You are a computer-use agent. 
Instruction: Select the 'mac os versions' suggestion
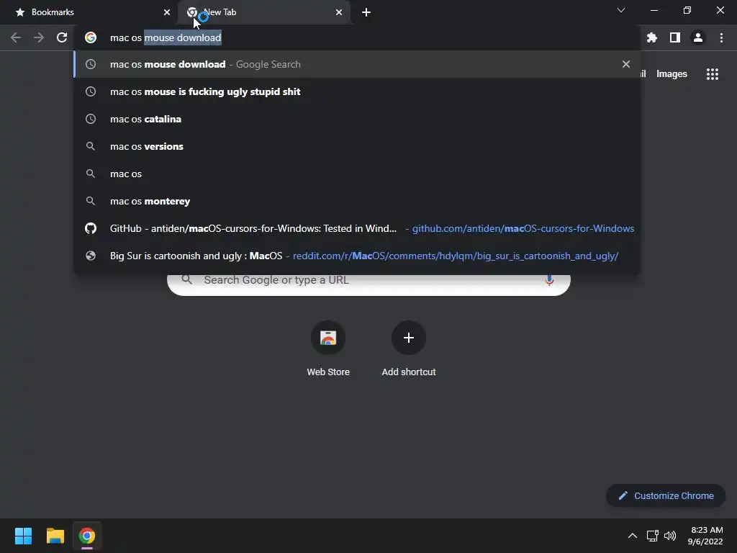tap(357, 146)
